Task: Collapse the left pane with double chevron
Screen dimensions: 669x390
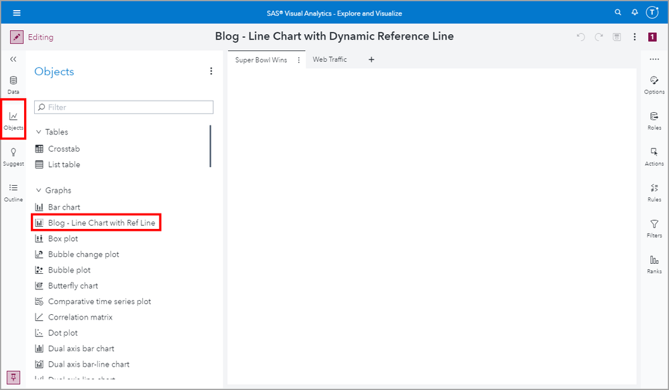Action: pyautogui.click(x=13, y=60)
